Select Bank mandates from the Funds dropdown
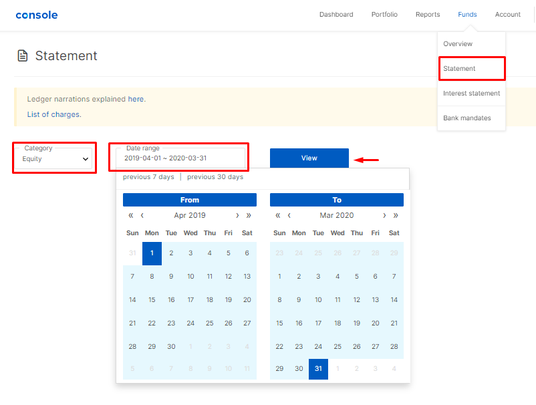This screenshot has height=405, width=536. [x=471, y=118]
